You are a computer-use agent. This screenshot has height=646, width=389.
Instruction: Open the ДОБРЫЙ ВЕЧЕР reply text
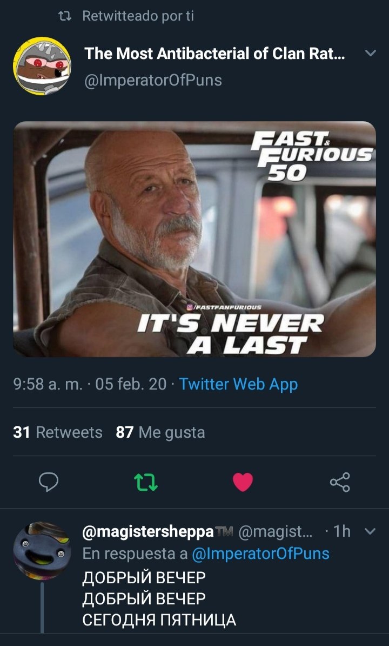(x=159, y=598)
